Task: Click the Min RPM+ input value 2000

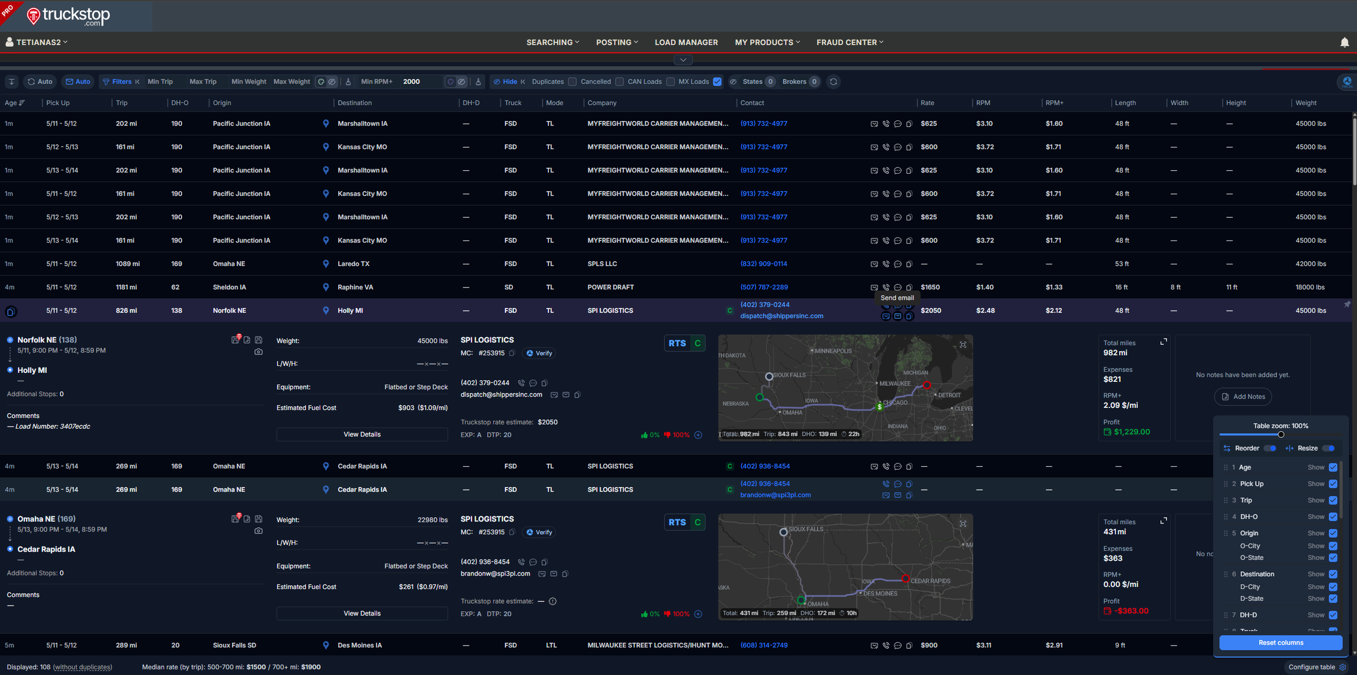Action: pyautogui.click(x=421, y=81)
